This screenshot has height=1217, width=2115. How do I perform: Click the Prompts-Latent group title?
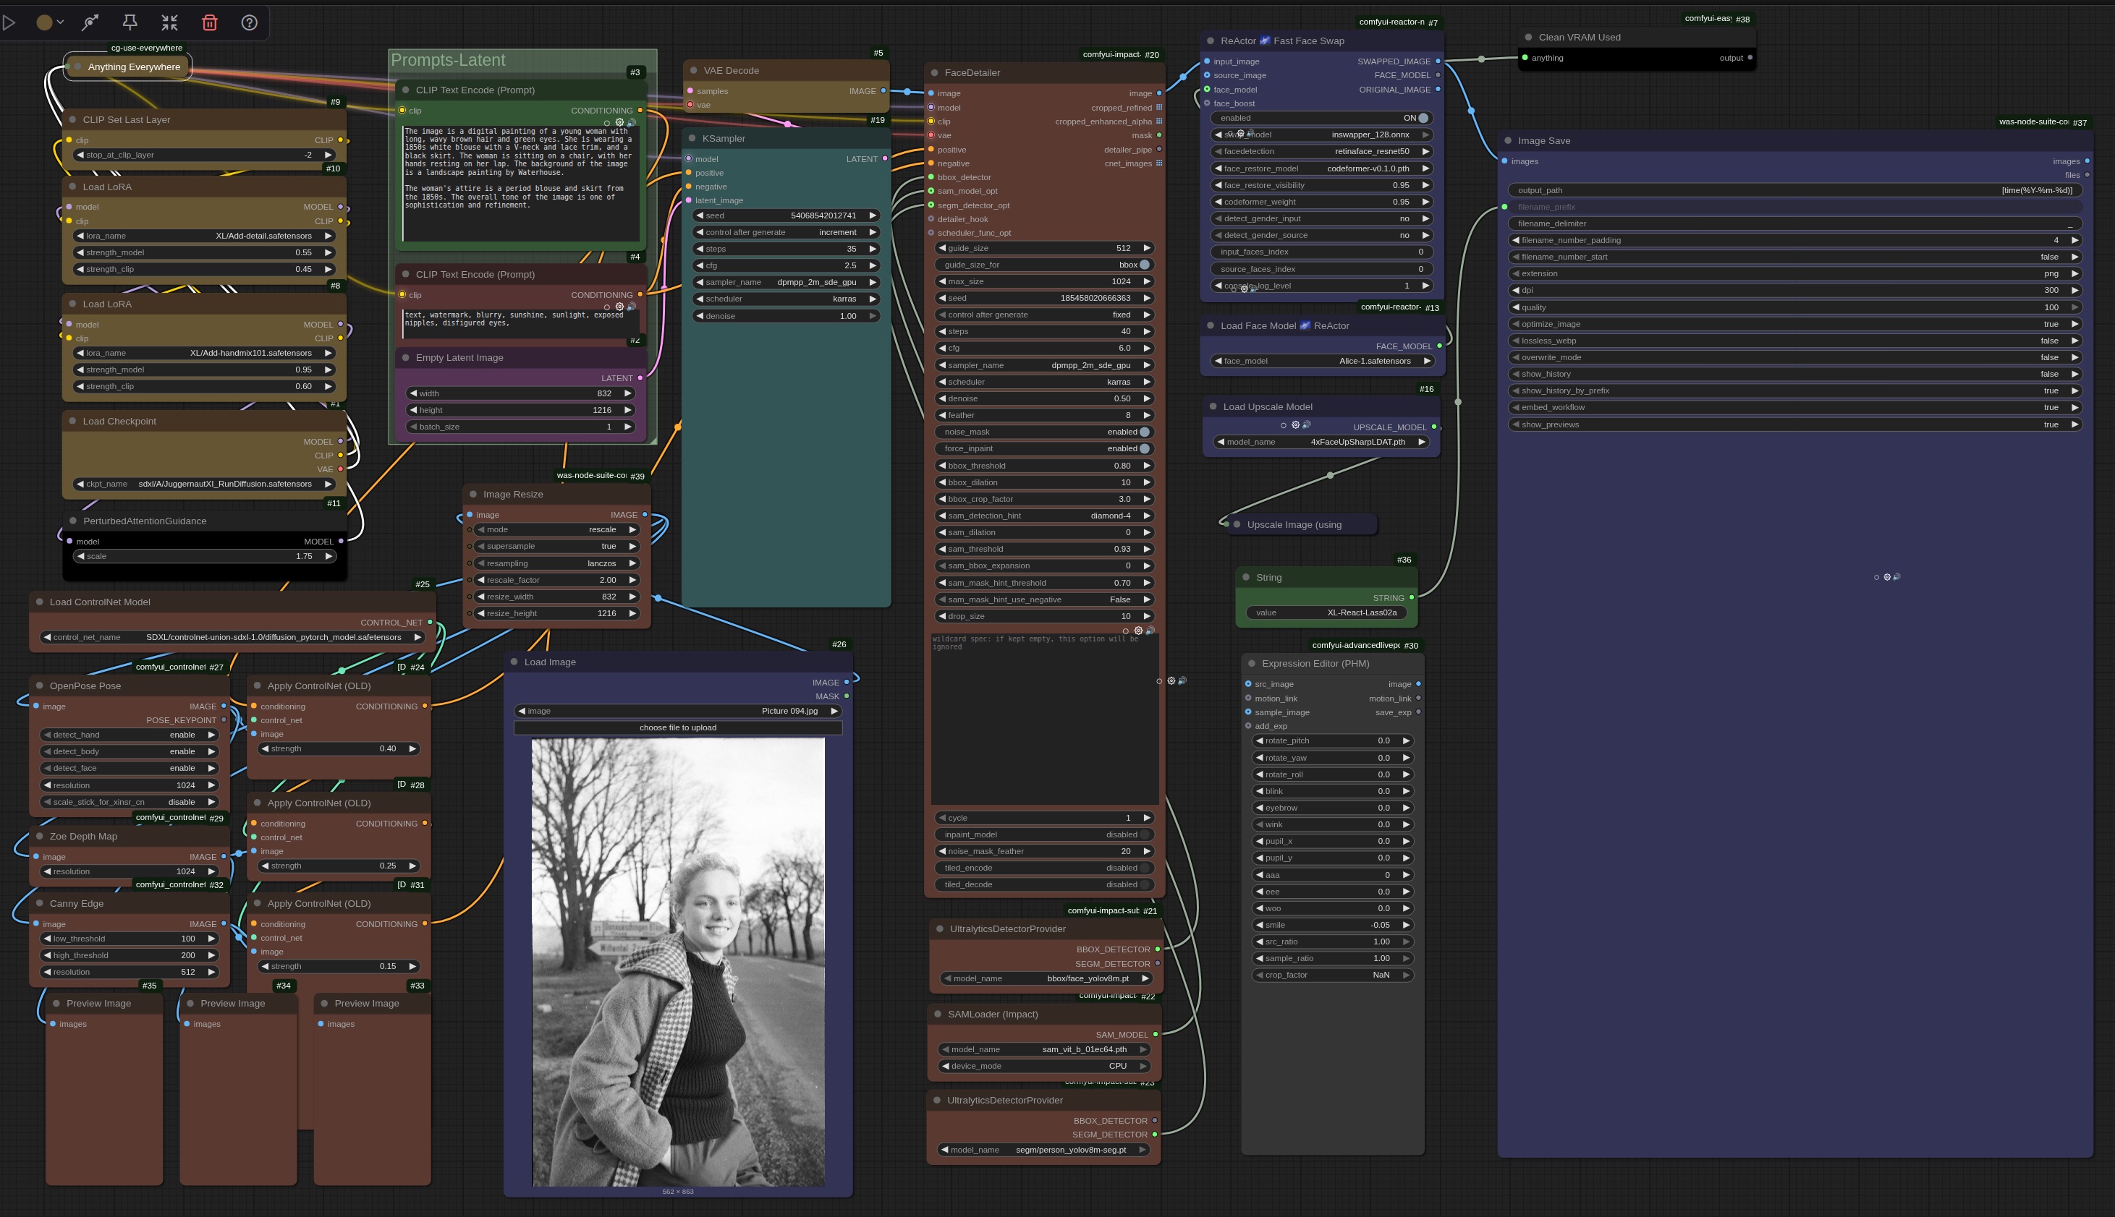449,60
